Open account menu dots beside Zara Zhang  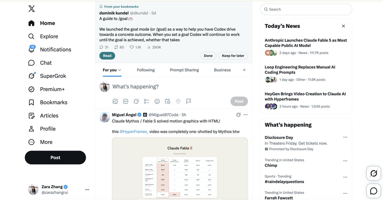click(x=87, y=189)
